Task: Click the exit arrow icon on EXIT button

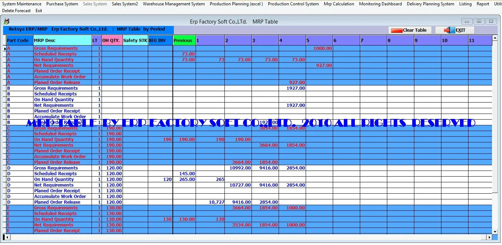Action: tap(449, 30)
